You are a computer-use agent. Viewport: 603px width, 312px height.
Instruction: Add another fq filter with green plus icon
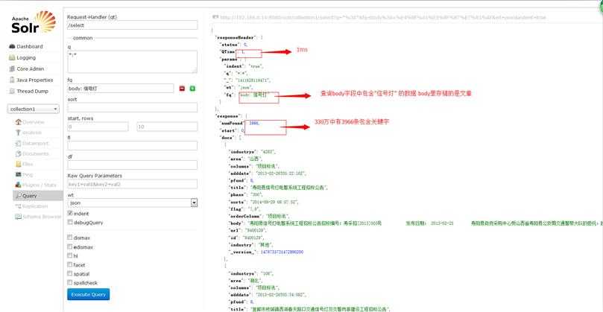point(192,88)
